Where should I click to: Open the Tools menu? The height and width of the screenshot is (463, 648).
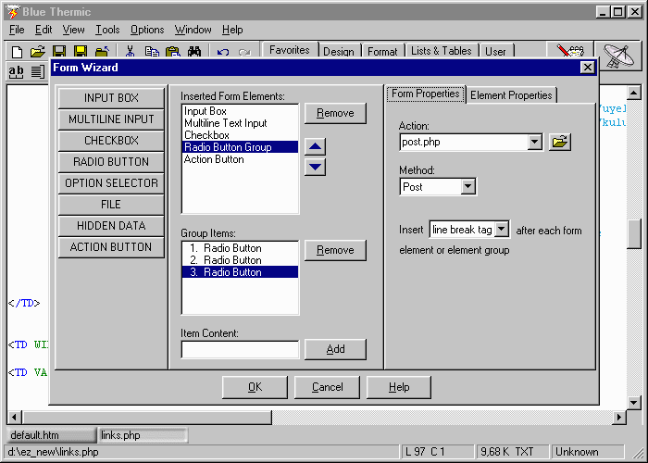[107, 30]
